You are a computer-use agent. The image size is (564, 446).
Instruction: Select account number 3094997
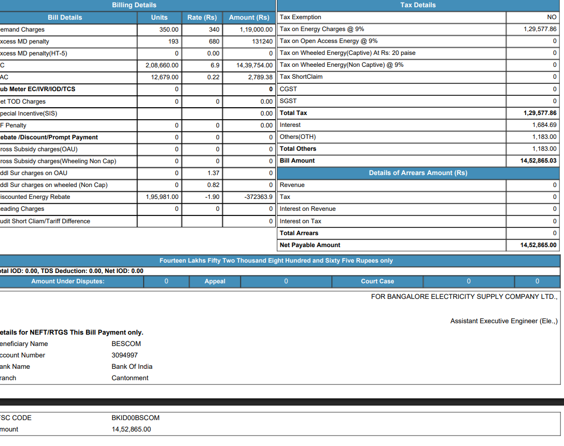pos(124,355)
